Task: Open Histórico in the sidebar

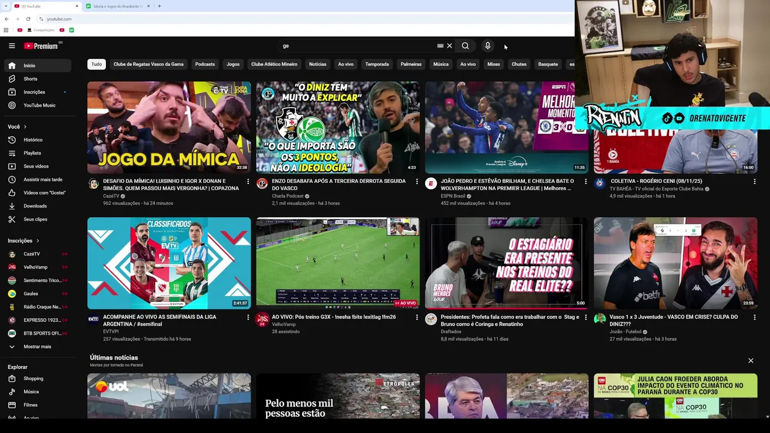Action: coord(38,140)
